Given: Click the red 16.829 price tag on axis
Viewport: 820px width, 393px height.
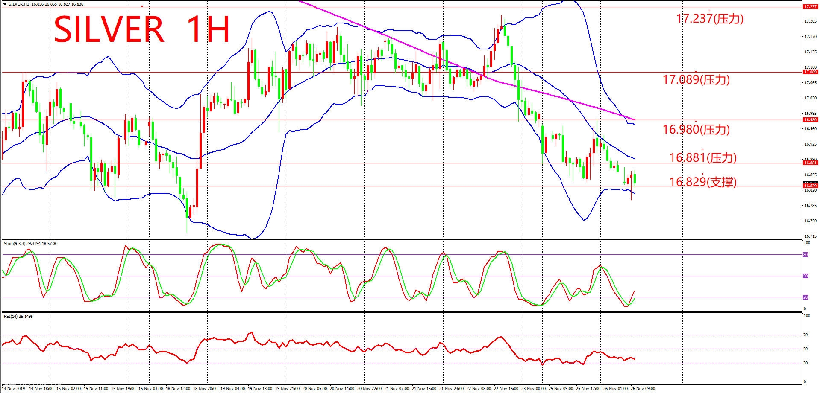Looking at the screenshot, I should coord(810,186).
